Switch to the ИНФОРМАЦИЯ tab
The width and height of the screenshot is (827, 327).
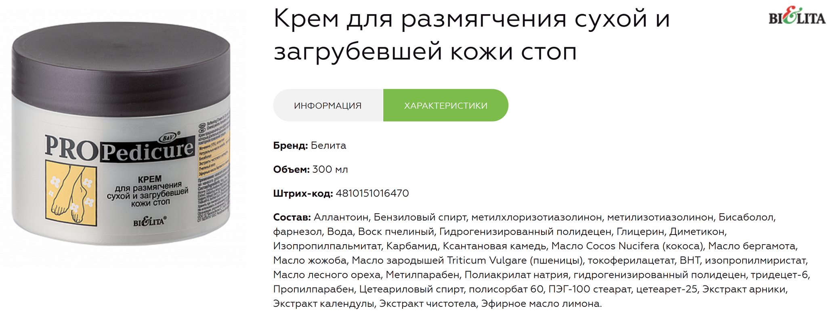[327, 106]
